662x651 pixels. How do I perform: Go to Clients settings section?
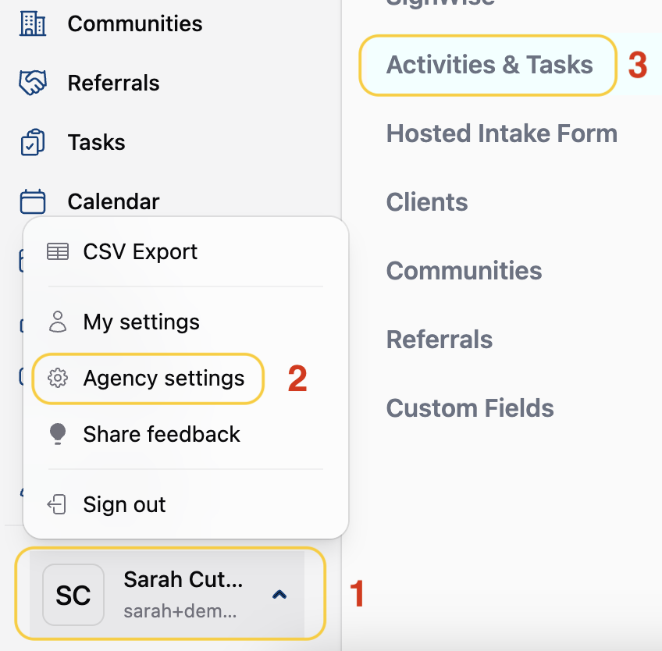pos(427,202)
